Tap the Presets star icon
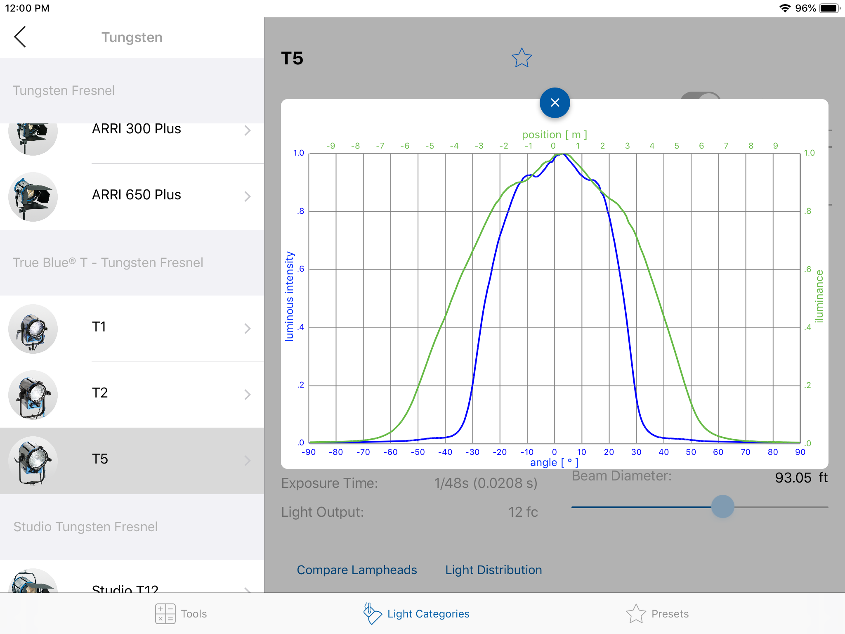The width and height of the screenshot is (845, 634). tap(635, 613)
